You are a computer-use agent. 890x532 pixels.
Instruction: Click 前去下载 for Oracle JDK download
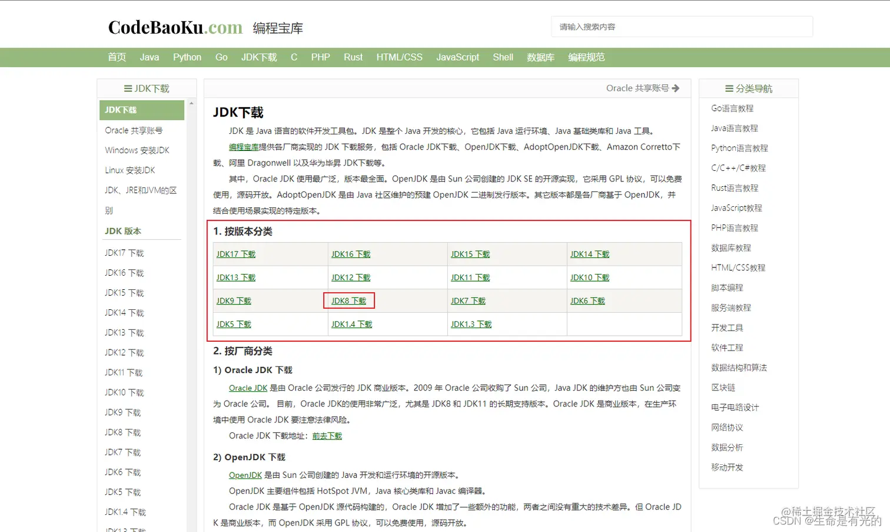coord(327,436)
